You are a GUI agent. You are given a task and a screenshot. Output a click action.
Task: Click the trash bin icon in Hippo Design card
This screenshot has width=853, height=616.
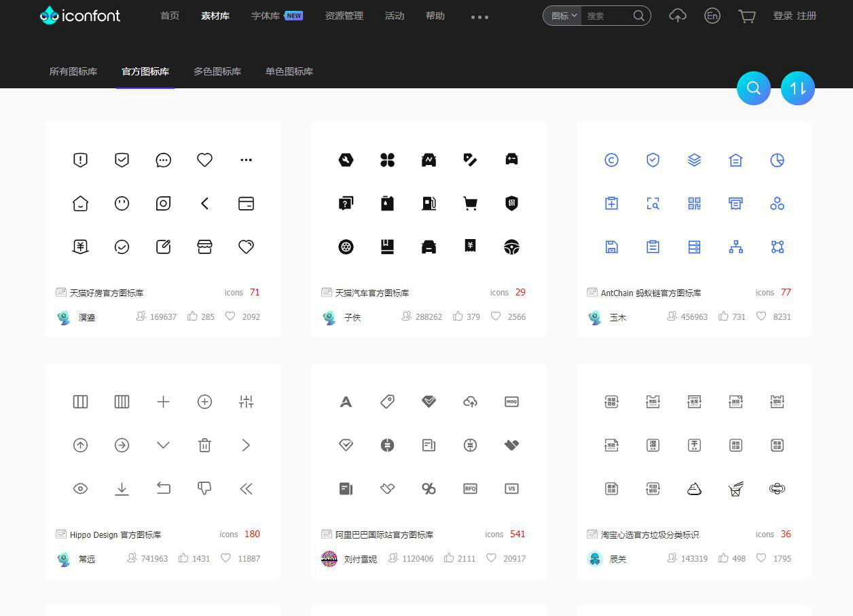pyautogui.click(x=204, y=445)
